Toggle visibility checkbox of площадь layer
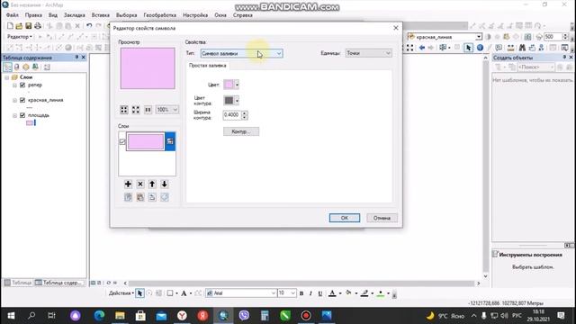This screenshot has height=324, width=576. [x=22, y=115]
